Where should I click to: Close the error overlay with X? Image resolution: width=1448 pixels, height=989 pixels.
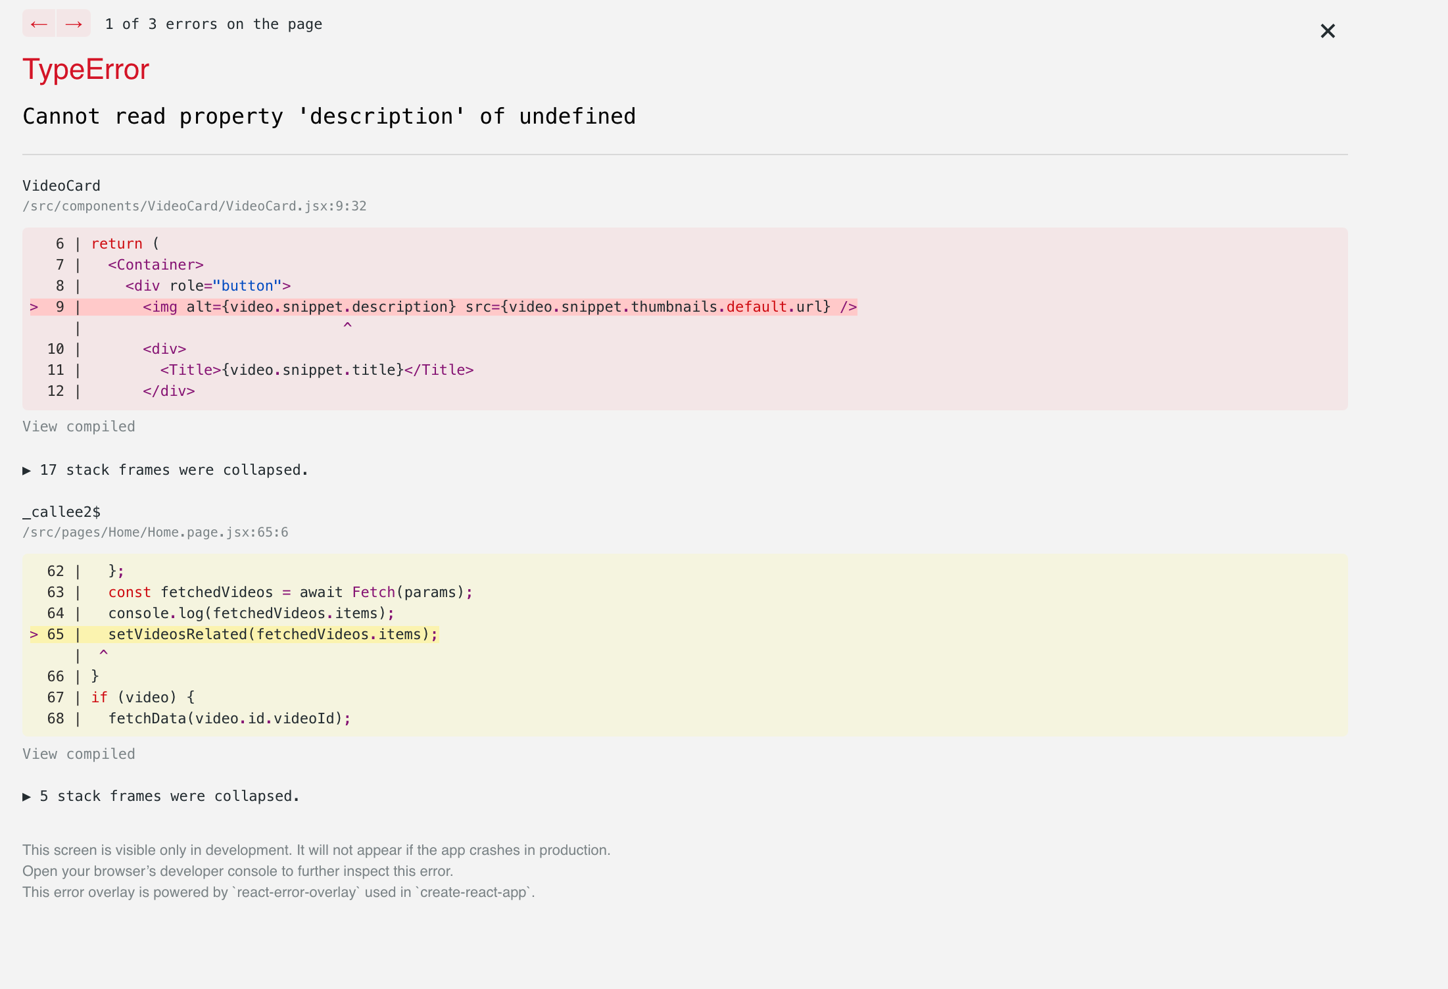click(1327, 31)
